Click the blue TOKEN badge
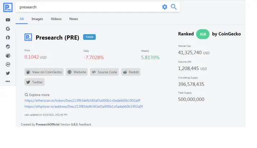This screenshot has height=148, width=257. click(89, 37)
